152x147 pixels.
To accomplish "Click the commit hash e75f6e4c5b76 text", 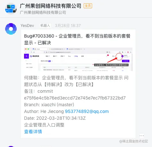I will coord(75,98).
